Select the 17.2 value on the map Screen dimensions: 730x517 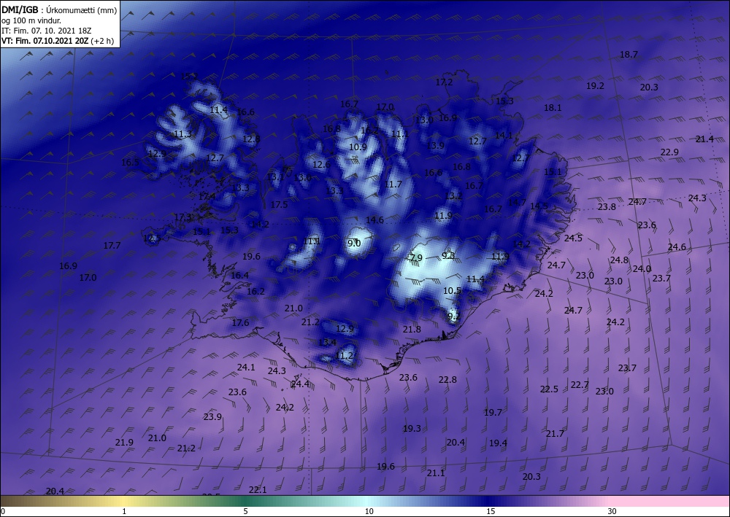[x=444, y=82]
